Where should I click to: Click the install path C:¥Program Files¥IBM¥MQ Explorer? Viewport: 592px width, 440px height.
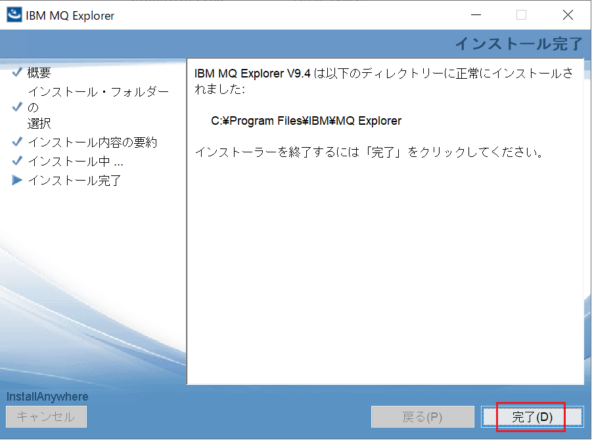pos(306,121)
